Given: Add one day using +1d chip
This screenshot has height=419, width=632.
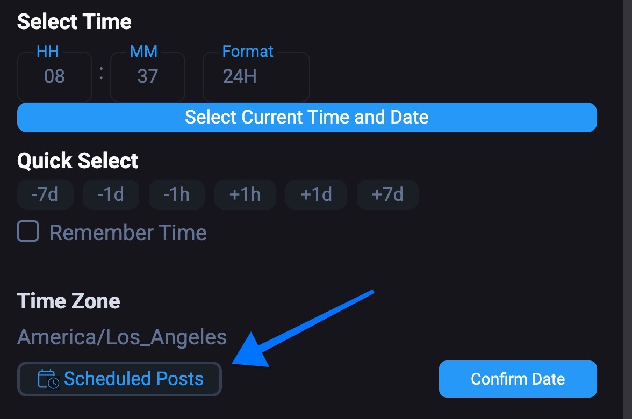Looking at the screenshot, I should tap(316, 194).
